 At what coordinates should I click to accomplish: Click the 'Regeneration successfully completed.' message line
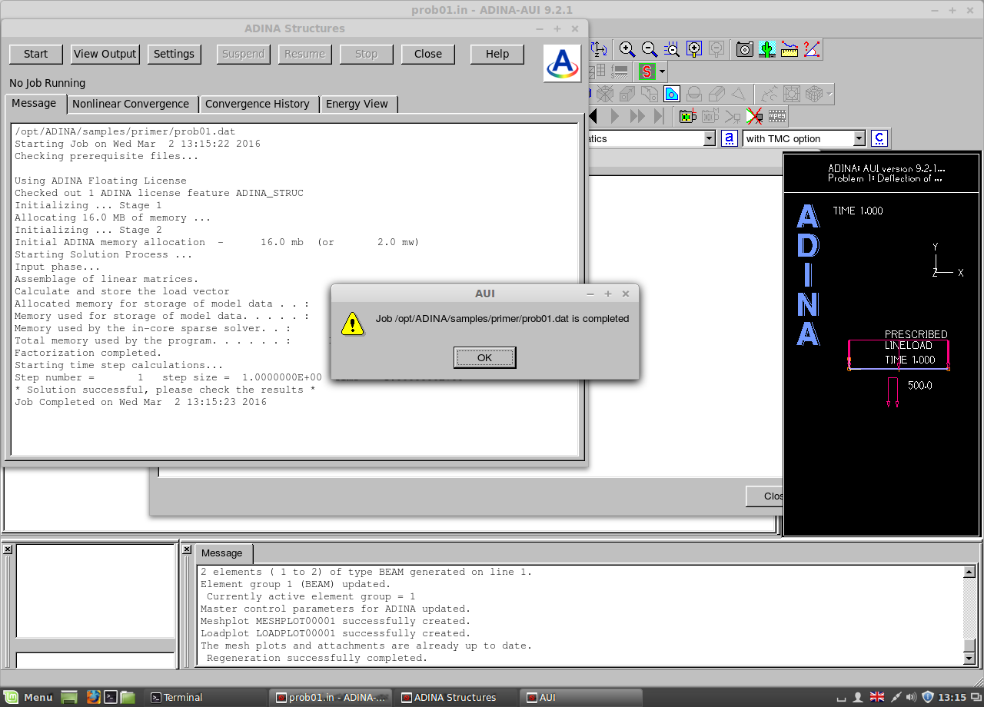pyautogui.click(x=317, y=658)
